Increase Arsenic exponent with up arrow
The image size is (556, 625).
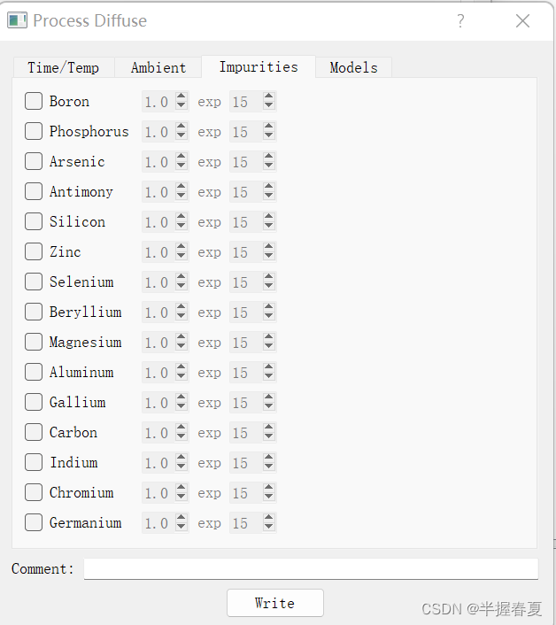268,157
